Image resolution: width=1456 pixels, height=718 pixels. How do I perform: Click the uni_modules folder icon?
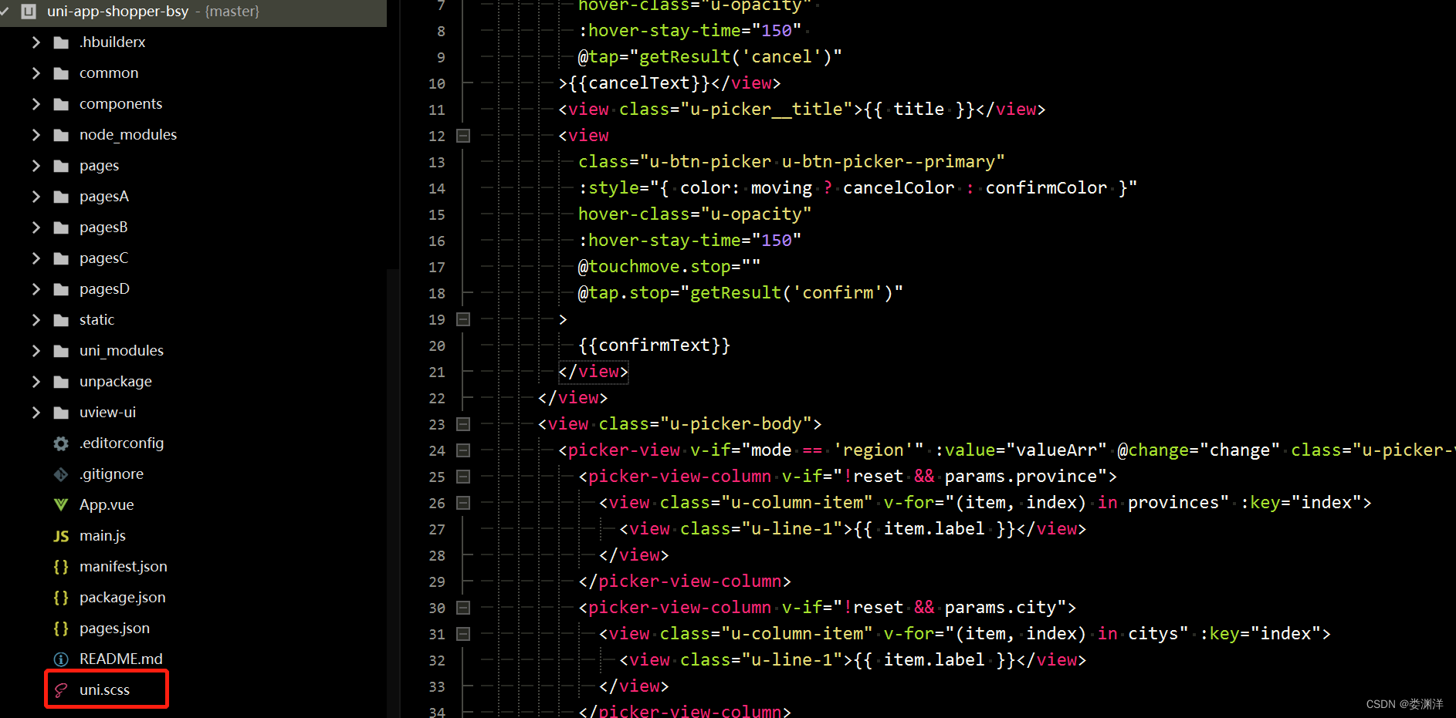tap(61, 351)
